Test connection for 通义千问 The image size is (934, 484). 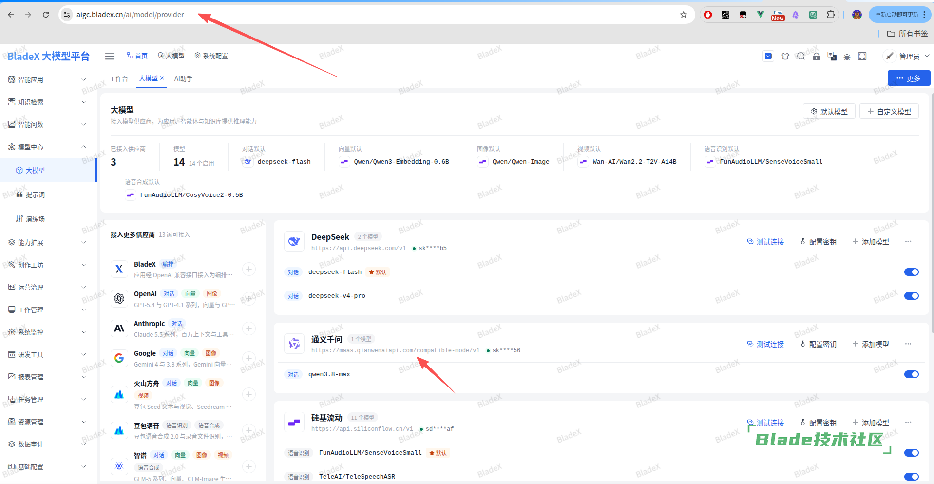click(x=765, y=344)
